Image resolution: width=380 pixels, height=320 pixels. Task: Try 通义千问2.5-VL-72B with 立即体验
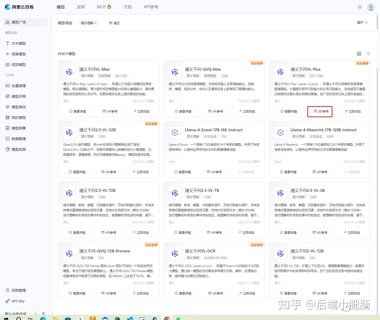pos(141,233)
